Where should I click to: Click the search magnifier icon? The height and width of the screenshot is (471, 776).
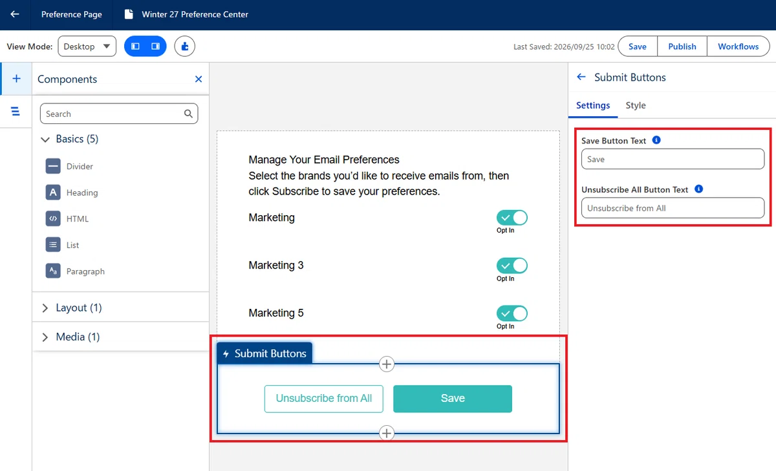(188, 114)
